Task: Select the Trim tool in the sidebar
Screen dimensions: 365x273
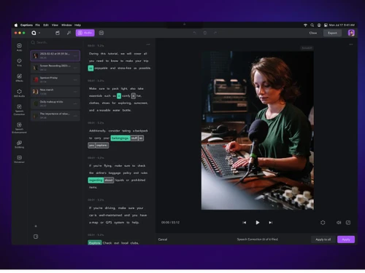Action: click(19, 62)
